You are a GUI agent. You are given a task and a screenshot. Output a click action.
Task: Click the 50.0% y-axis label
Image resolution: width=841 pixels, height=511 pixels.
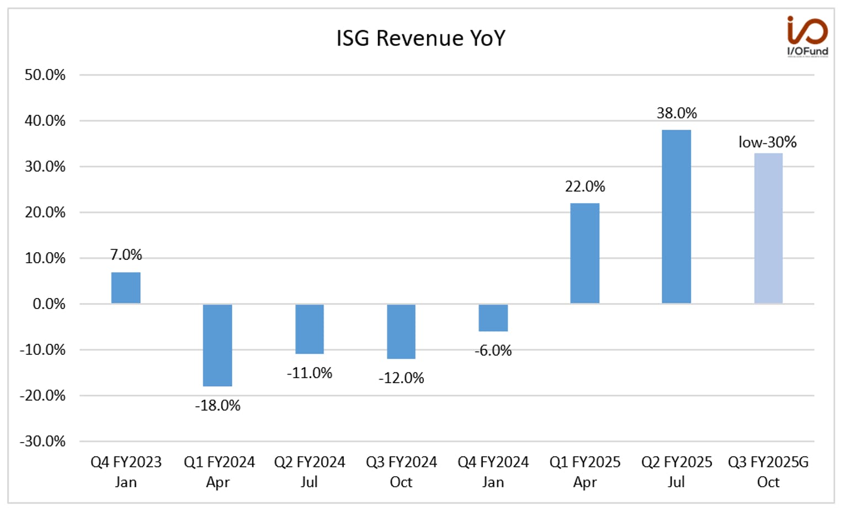(x=45, y=75)
